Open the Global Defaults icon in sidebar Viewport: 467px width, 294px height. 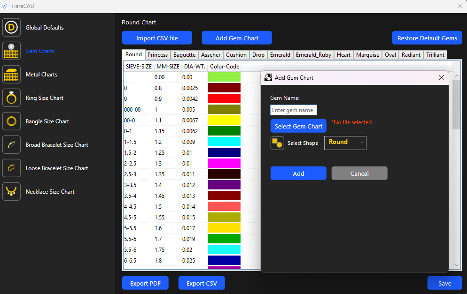point(11,28)
